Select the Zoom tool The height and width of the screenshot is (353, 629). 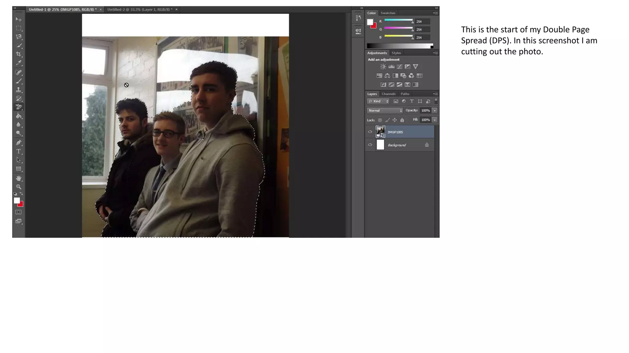[x=19, y=187]
